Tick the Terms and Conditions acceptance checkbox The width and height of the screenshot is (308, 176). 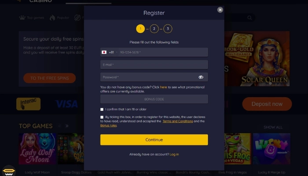coord(102,117)
